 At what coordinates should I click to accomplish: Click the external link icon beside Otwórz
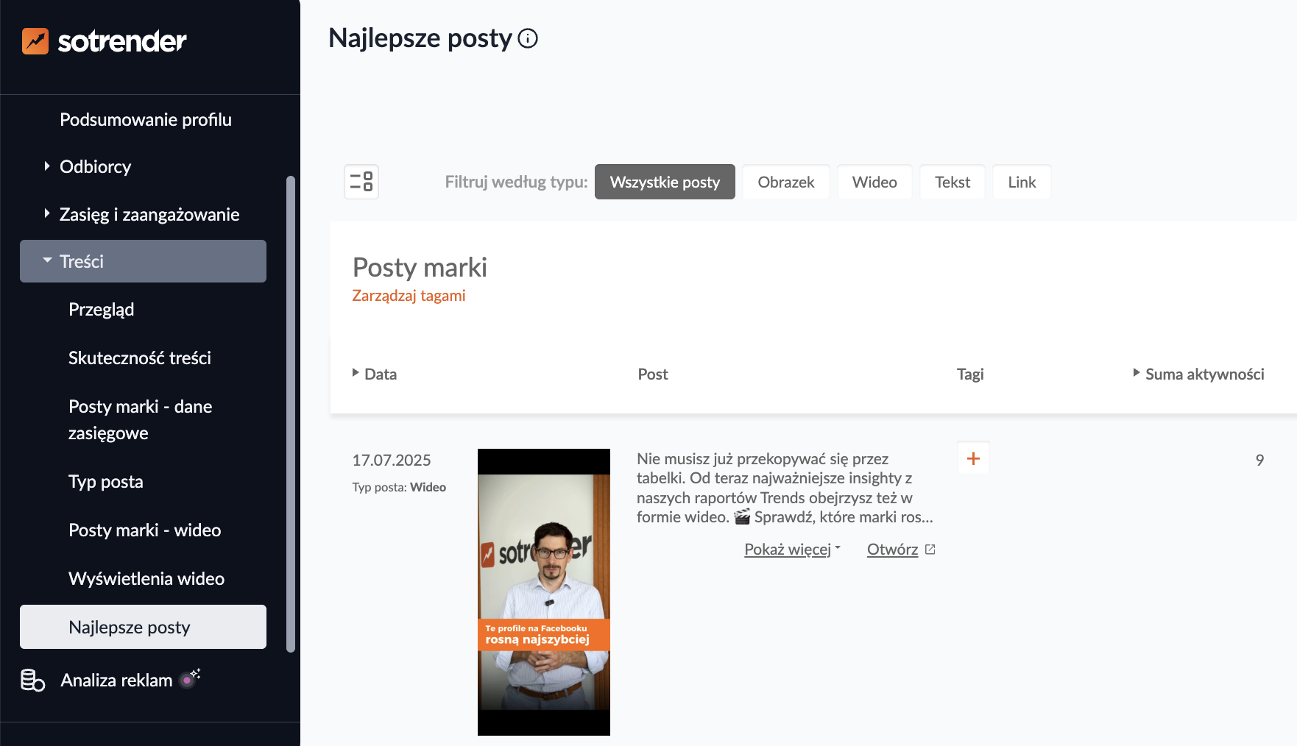click(x=930, y=550)
